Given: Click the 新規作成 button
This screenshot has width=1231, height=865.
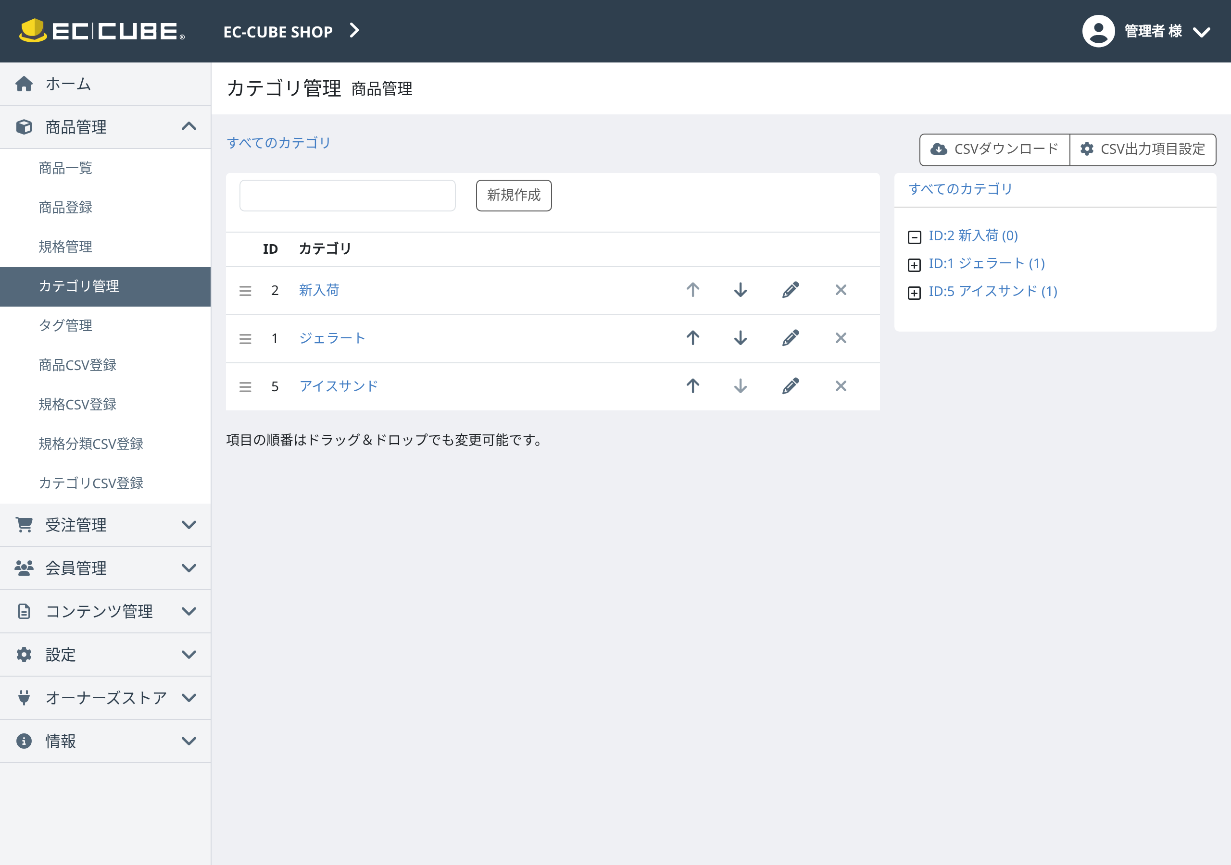Looking at the screenshot, I should coord(514,196).
